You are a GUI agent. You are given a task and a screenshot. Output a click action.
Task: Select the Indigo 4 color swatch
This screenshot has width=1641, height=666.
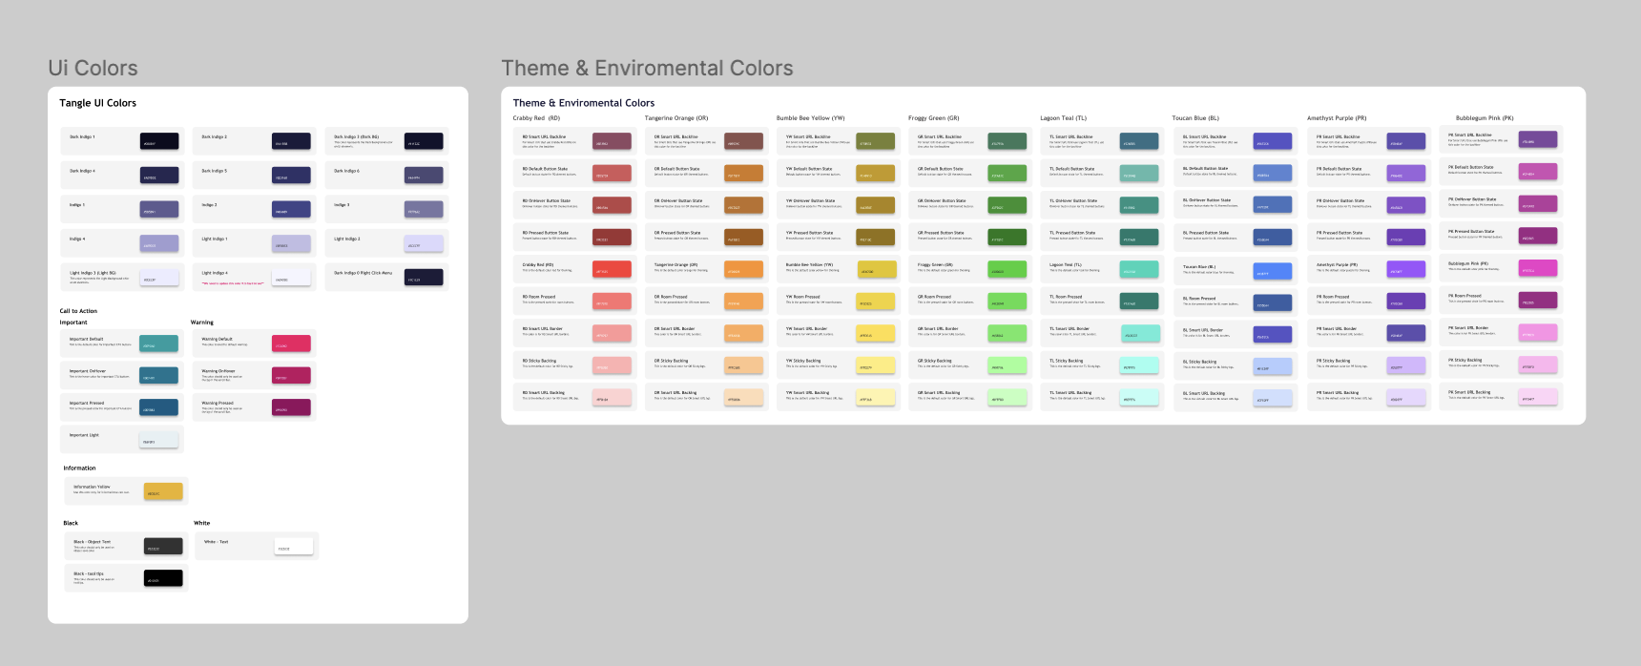click(x=159, y=243)
